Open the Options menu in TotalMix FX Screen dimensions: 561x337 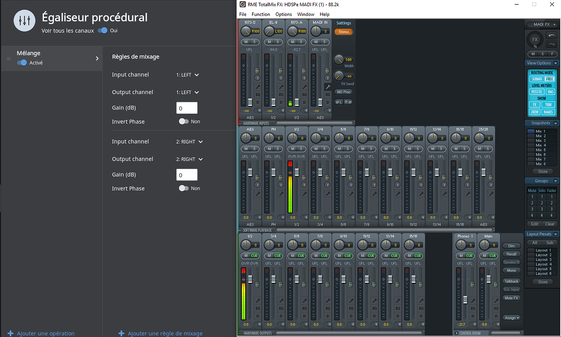(x=283, y=14)
